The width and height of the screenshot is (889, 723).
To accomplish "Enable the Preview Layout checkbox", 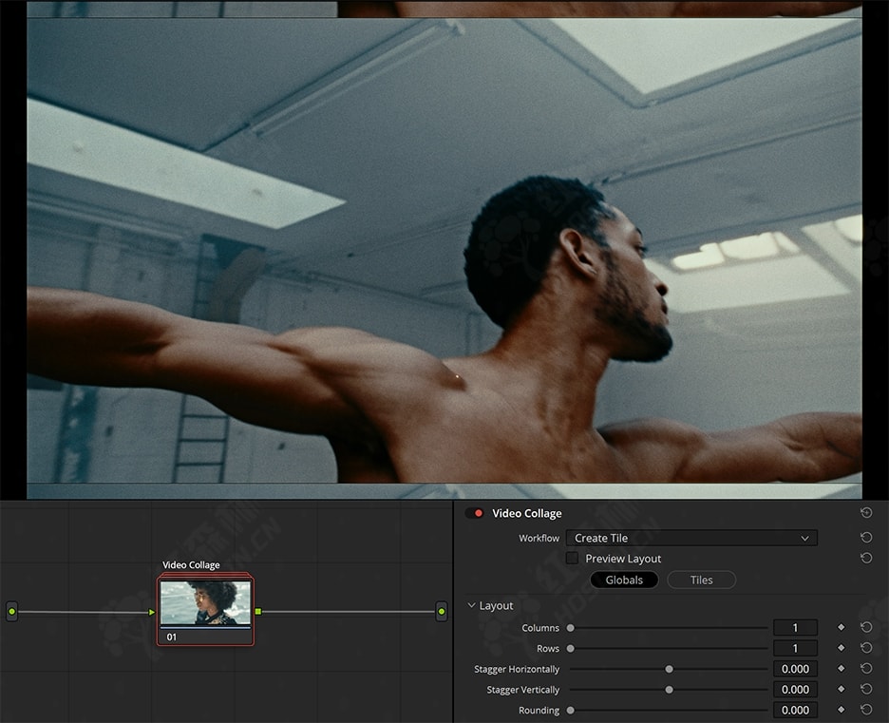I will tap(572, 559).
